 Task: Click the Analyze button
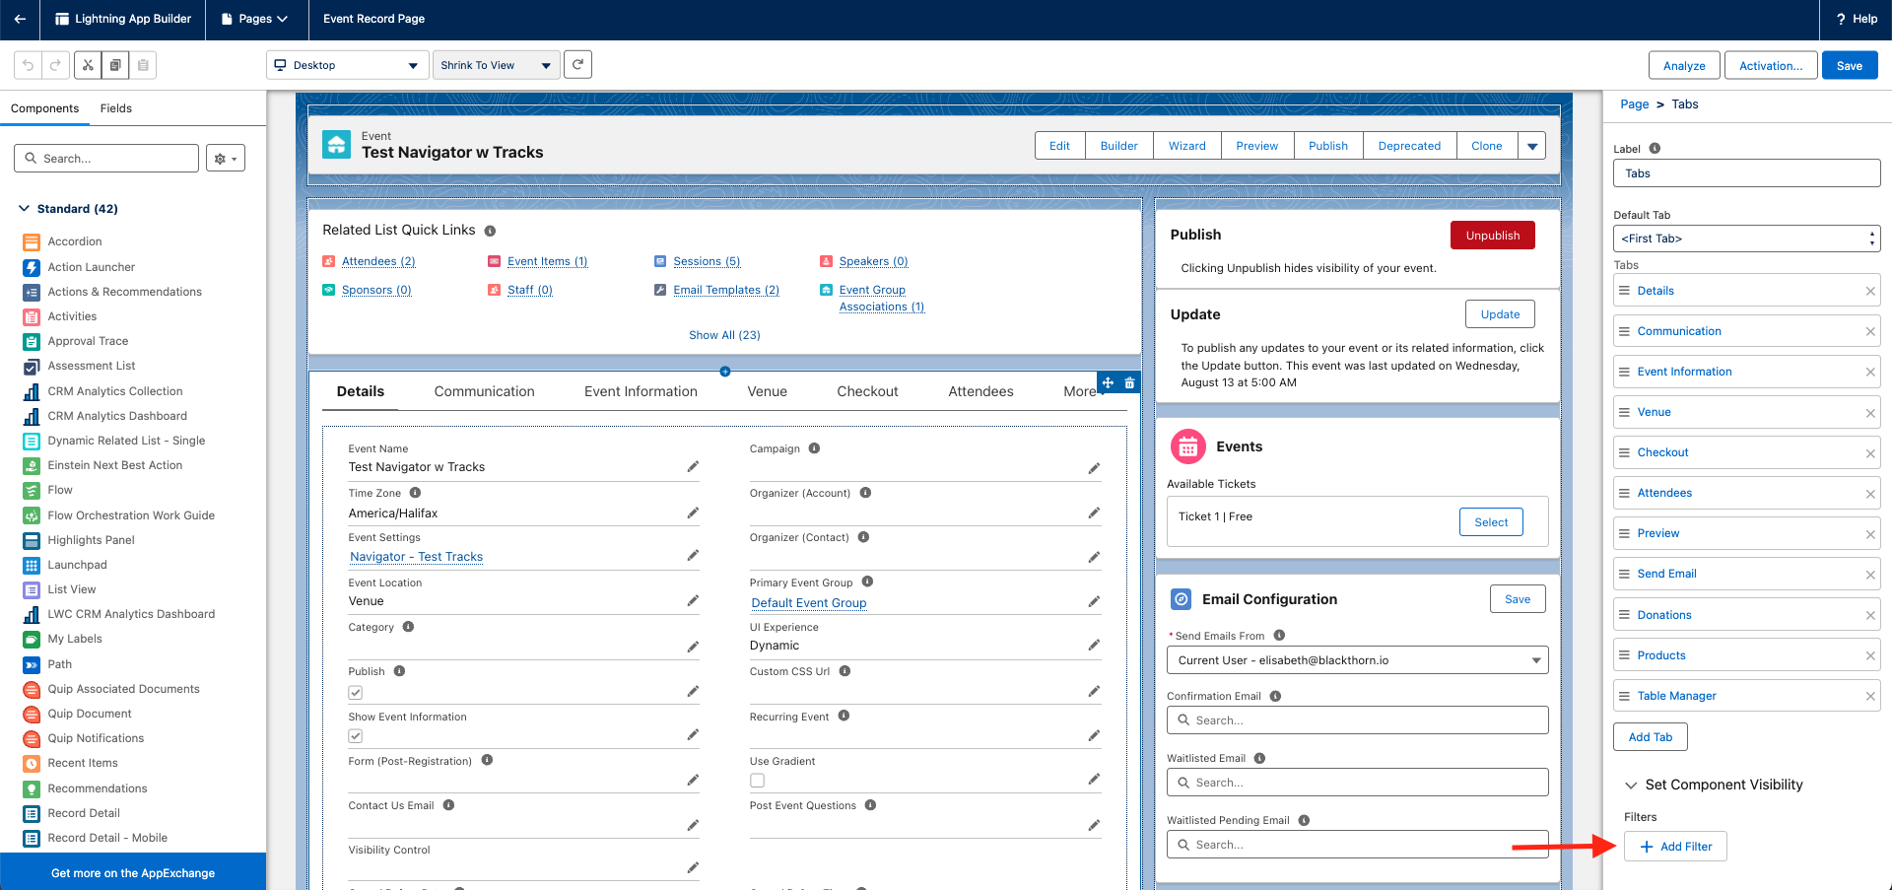1684,66
